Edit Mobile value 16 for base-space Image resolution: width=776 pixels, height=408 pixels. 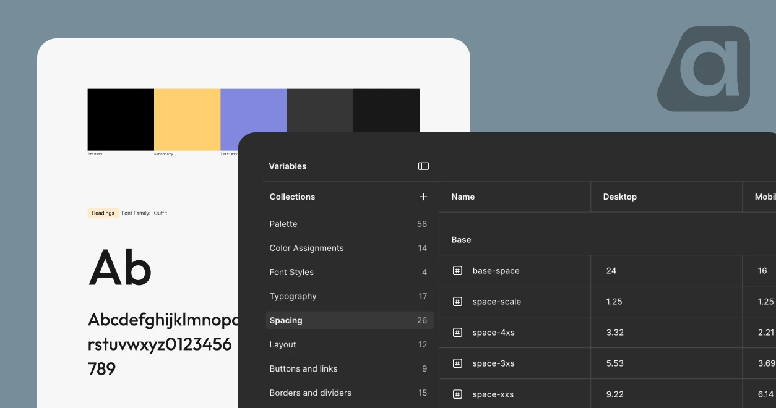point(762,271)
